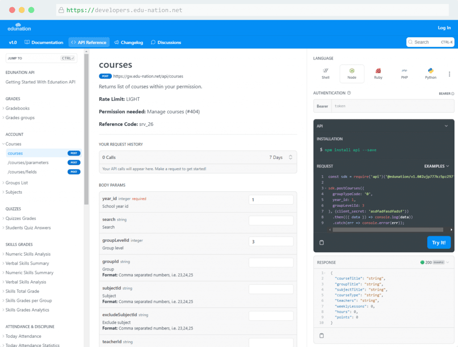458x347 pixels.
Task: Collapse the API panel chevron
Action: [x=446, y=126]
